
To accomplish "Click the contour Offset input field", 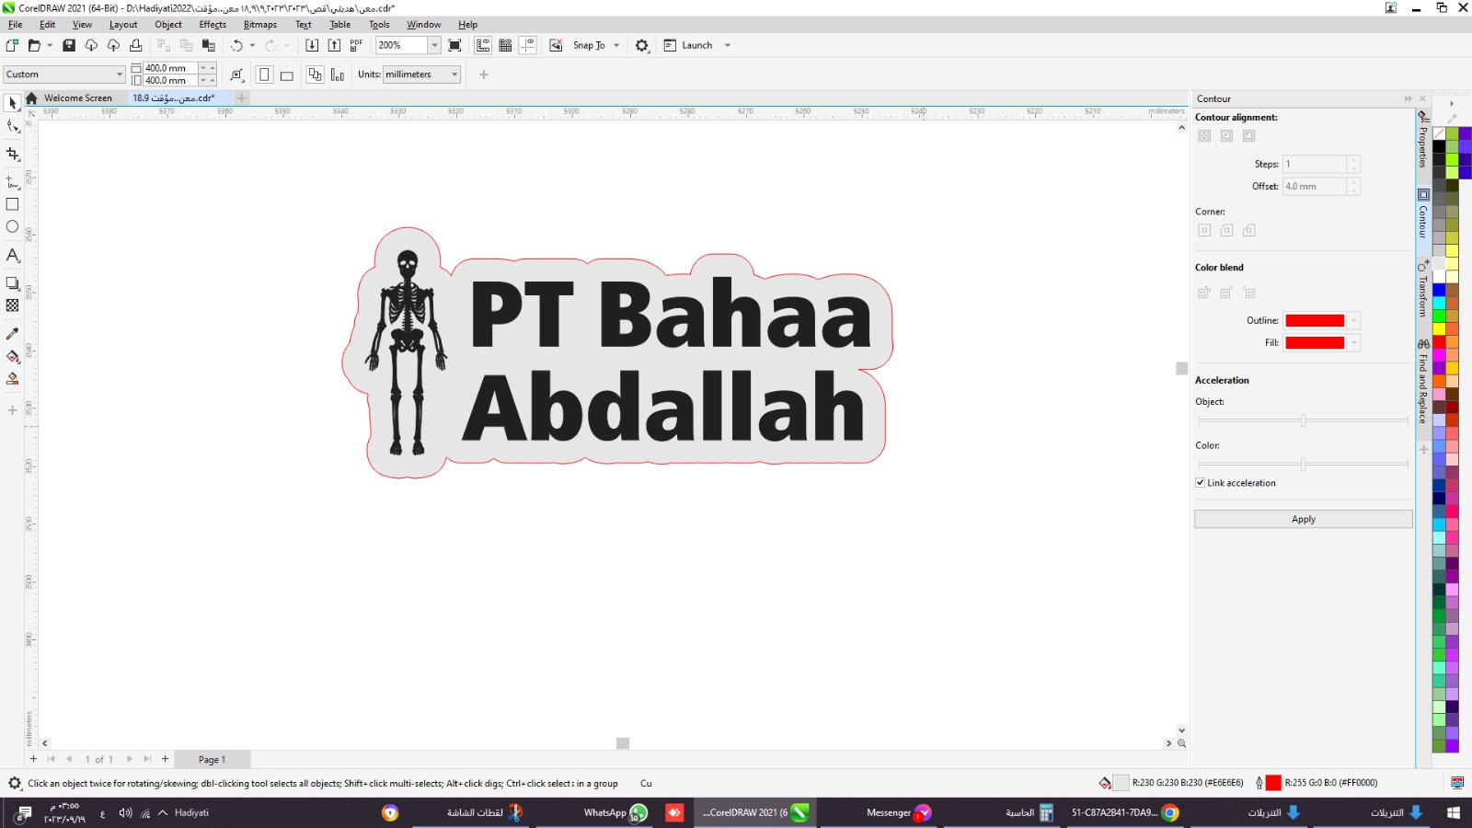I will tap(1315, 187).
